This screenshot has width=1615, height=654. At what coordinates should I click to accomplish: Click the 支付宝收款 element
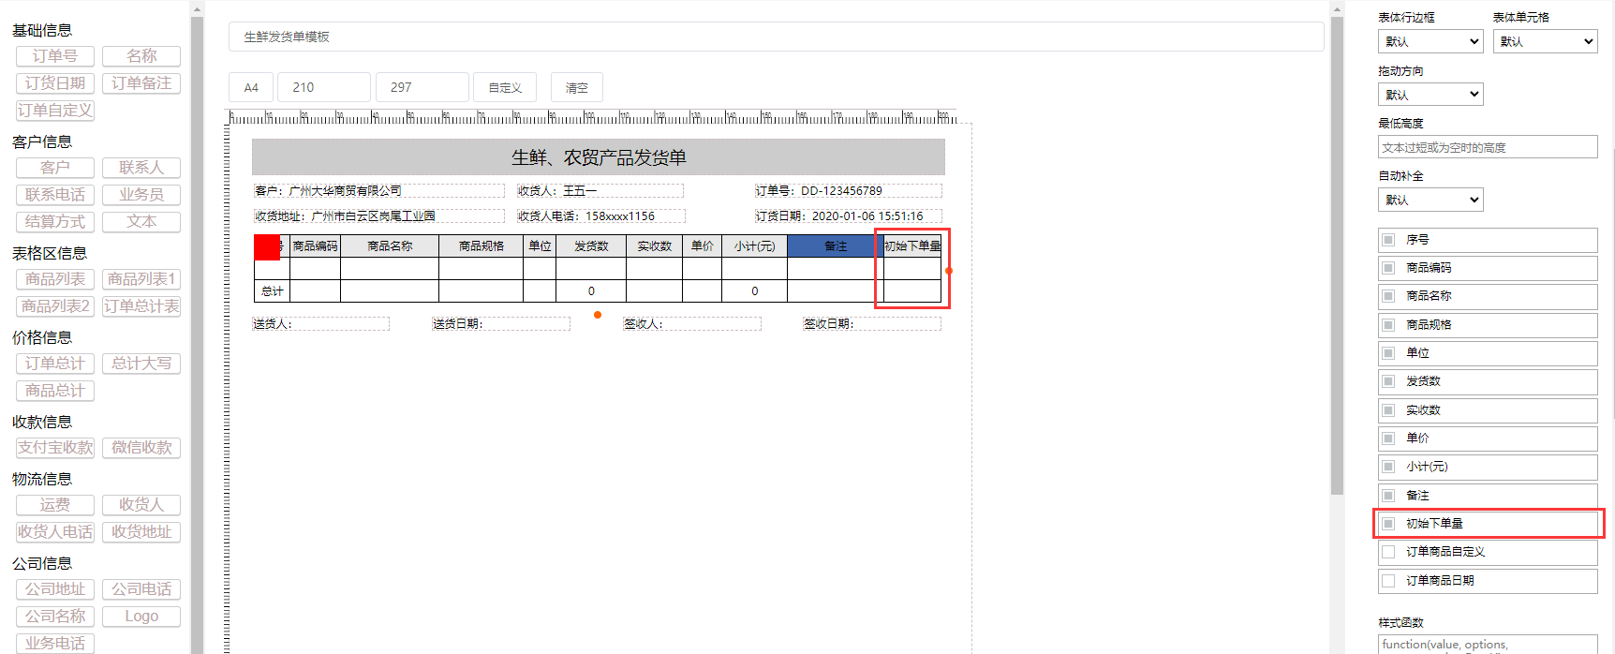[55, 448]
